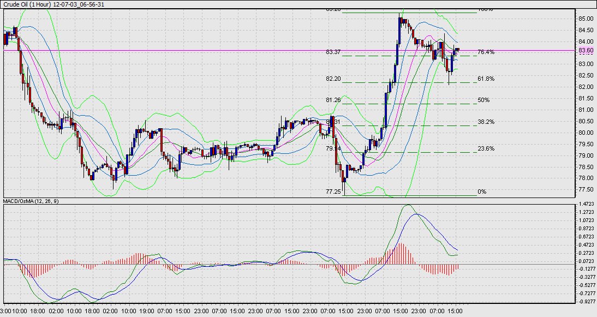Select the 80.00 tick on price axis
This screenshot has width=597, height=317.
pyautogui.click(x=586, y=133)
